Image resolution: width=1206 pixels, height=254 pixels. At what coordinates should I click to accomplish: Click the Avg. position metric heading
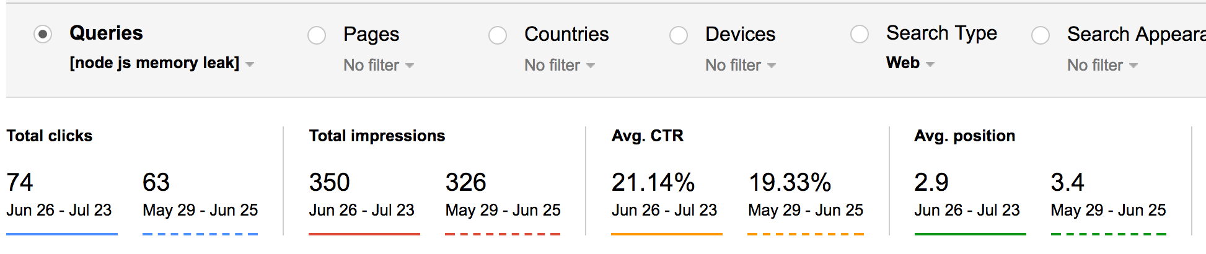(964, 136)
